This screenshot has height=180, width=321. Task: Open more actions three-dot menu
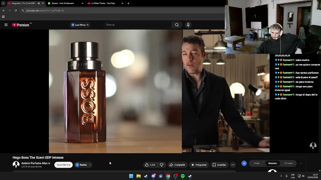[x=233, y=165]
